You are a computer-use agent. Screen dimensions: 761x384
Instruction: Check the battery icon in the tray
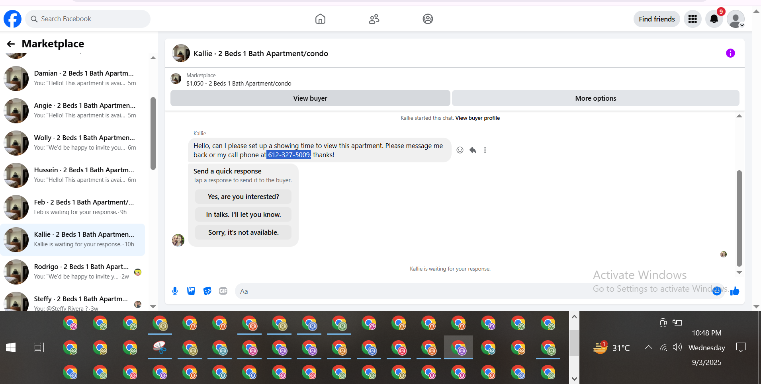tap(677, 322)
